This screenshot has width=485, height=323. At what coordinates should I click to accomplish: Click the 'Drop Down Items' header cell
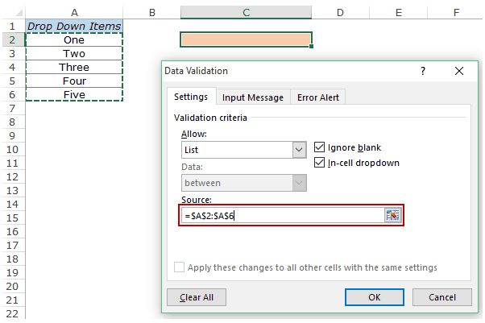74,26
